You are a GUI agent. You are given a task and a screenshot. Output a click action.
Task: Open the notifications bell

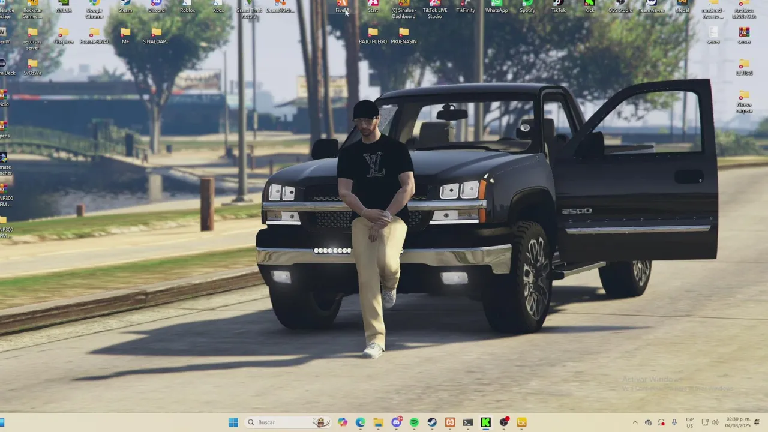(x=757, y=422)
